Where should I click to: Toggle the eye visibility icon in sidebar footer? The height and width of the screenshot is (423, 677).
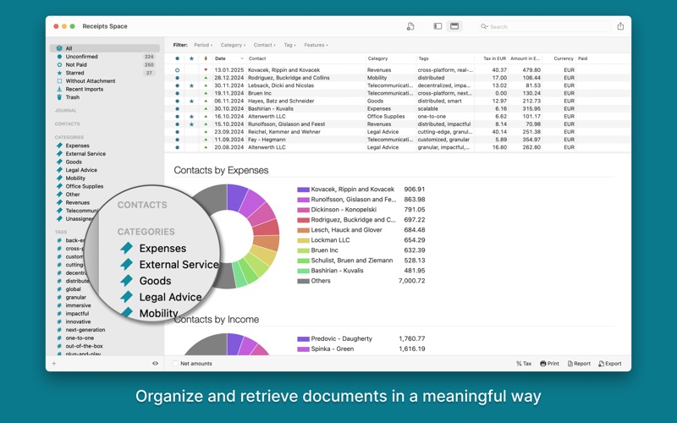click(155, 364)
